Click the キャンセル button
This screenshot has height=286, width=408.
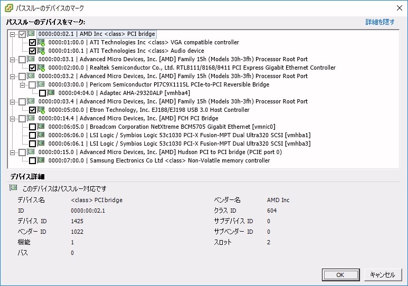[383, 275]
